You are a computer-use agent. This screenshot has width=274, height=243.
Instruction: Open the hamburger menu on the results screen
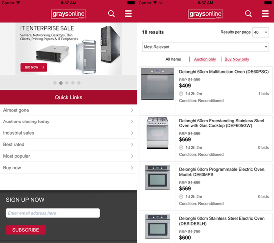tap(265, 14)
